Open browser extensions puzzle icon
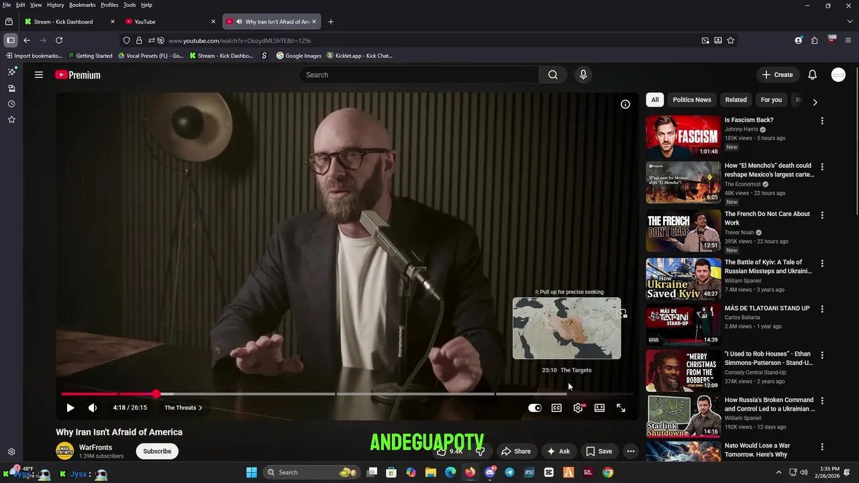Viewport: 859px width, 483px height. coord(814,40)
